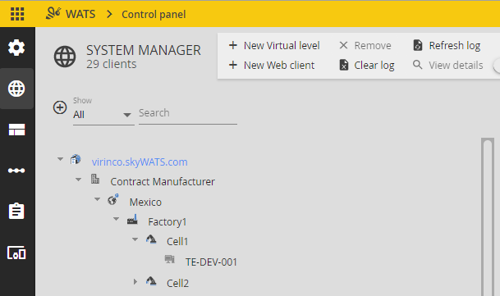Viewport: 500px width, 296px height.
Task: Open the connected nodes sidebar icon
Action: pyautogui.click(x=16, y=171)
